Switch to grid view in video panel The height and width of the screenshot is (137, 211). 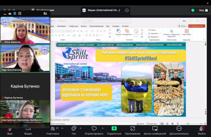[20, 13]
